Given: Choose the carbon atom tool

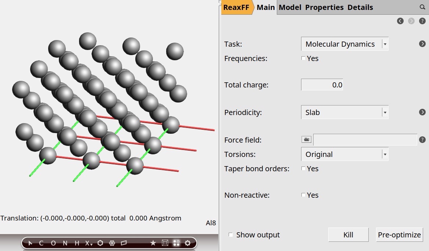Looking at the screenshot, I should coord(41,243).
